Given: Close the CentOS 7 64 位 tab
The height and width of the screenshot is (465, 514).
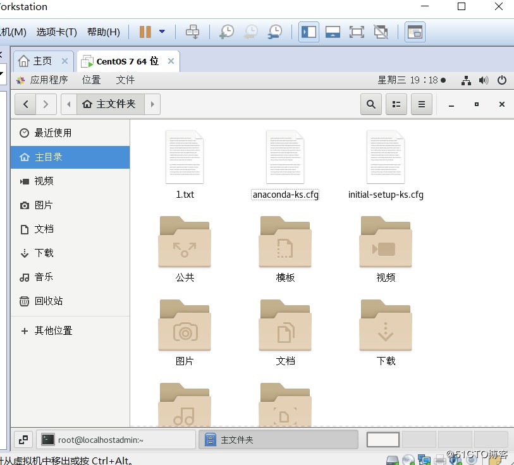Looking at the screenshot, I should point(171,61).
